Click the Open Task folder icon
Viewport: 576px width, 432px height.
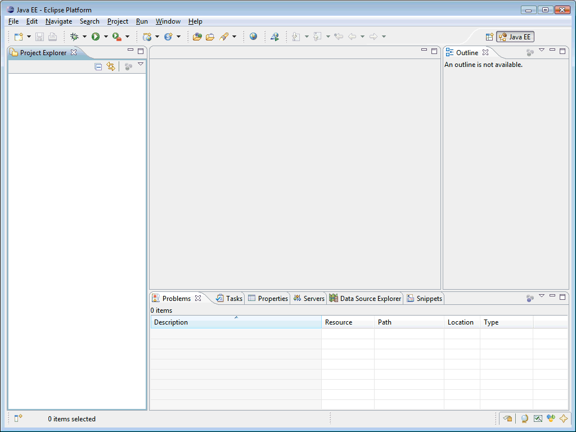coord(210,37)
